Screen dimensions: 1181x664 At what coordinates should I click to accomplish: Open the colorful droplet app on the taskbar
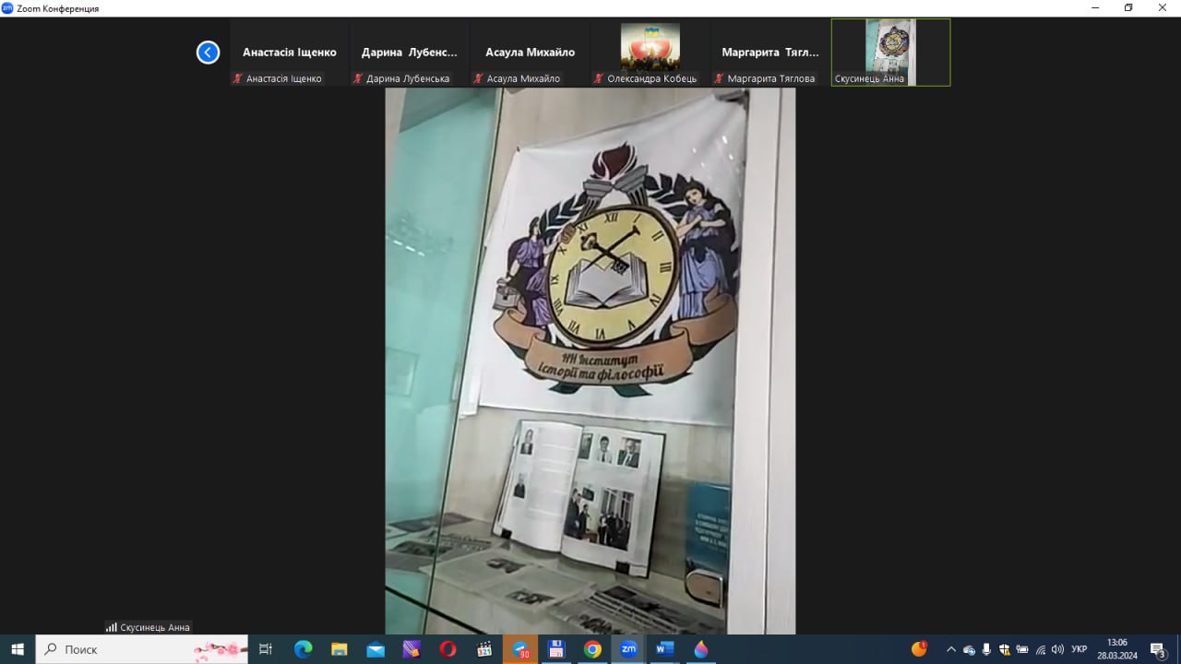point(701,649)
